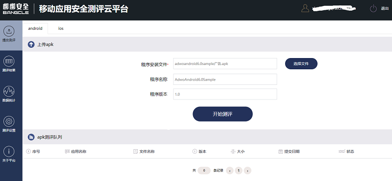Click the 提交日期 calendar icon

[280, 151]
